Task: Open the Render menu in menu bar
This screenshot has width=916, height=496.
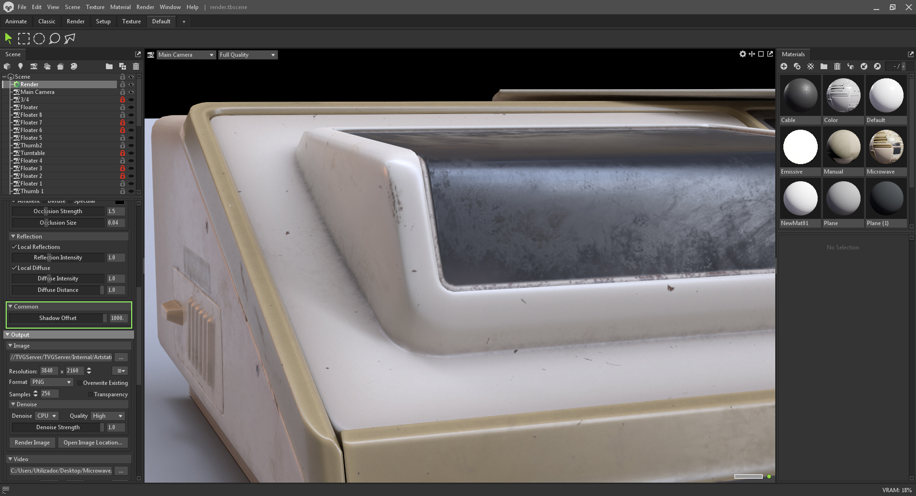Action: point(145,7)
